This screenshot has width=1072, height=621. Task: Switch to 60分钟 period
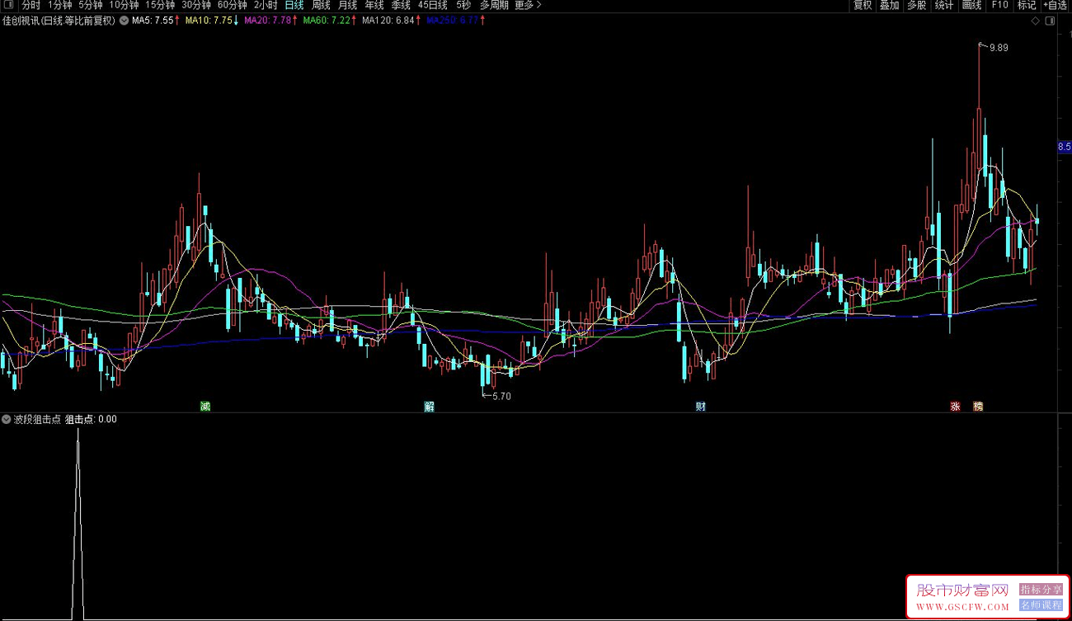point(233,5)
